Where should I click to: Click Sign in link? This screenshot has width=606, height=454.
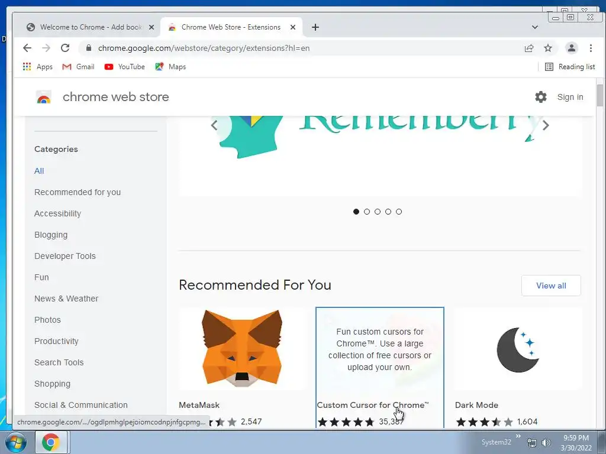point(570,97)
